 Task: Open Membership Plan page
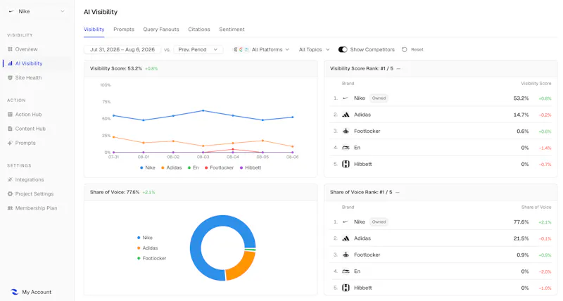click(x=37, y=208)
